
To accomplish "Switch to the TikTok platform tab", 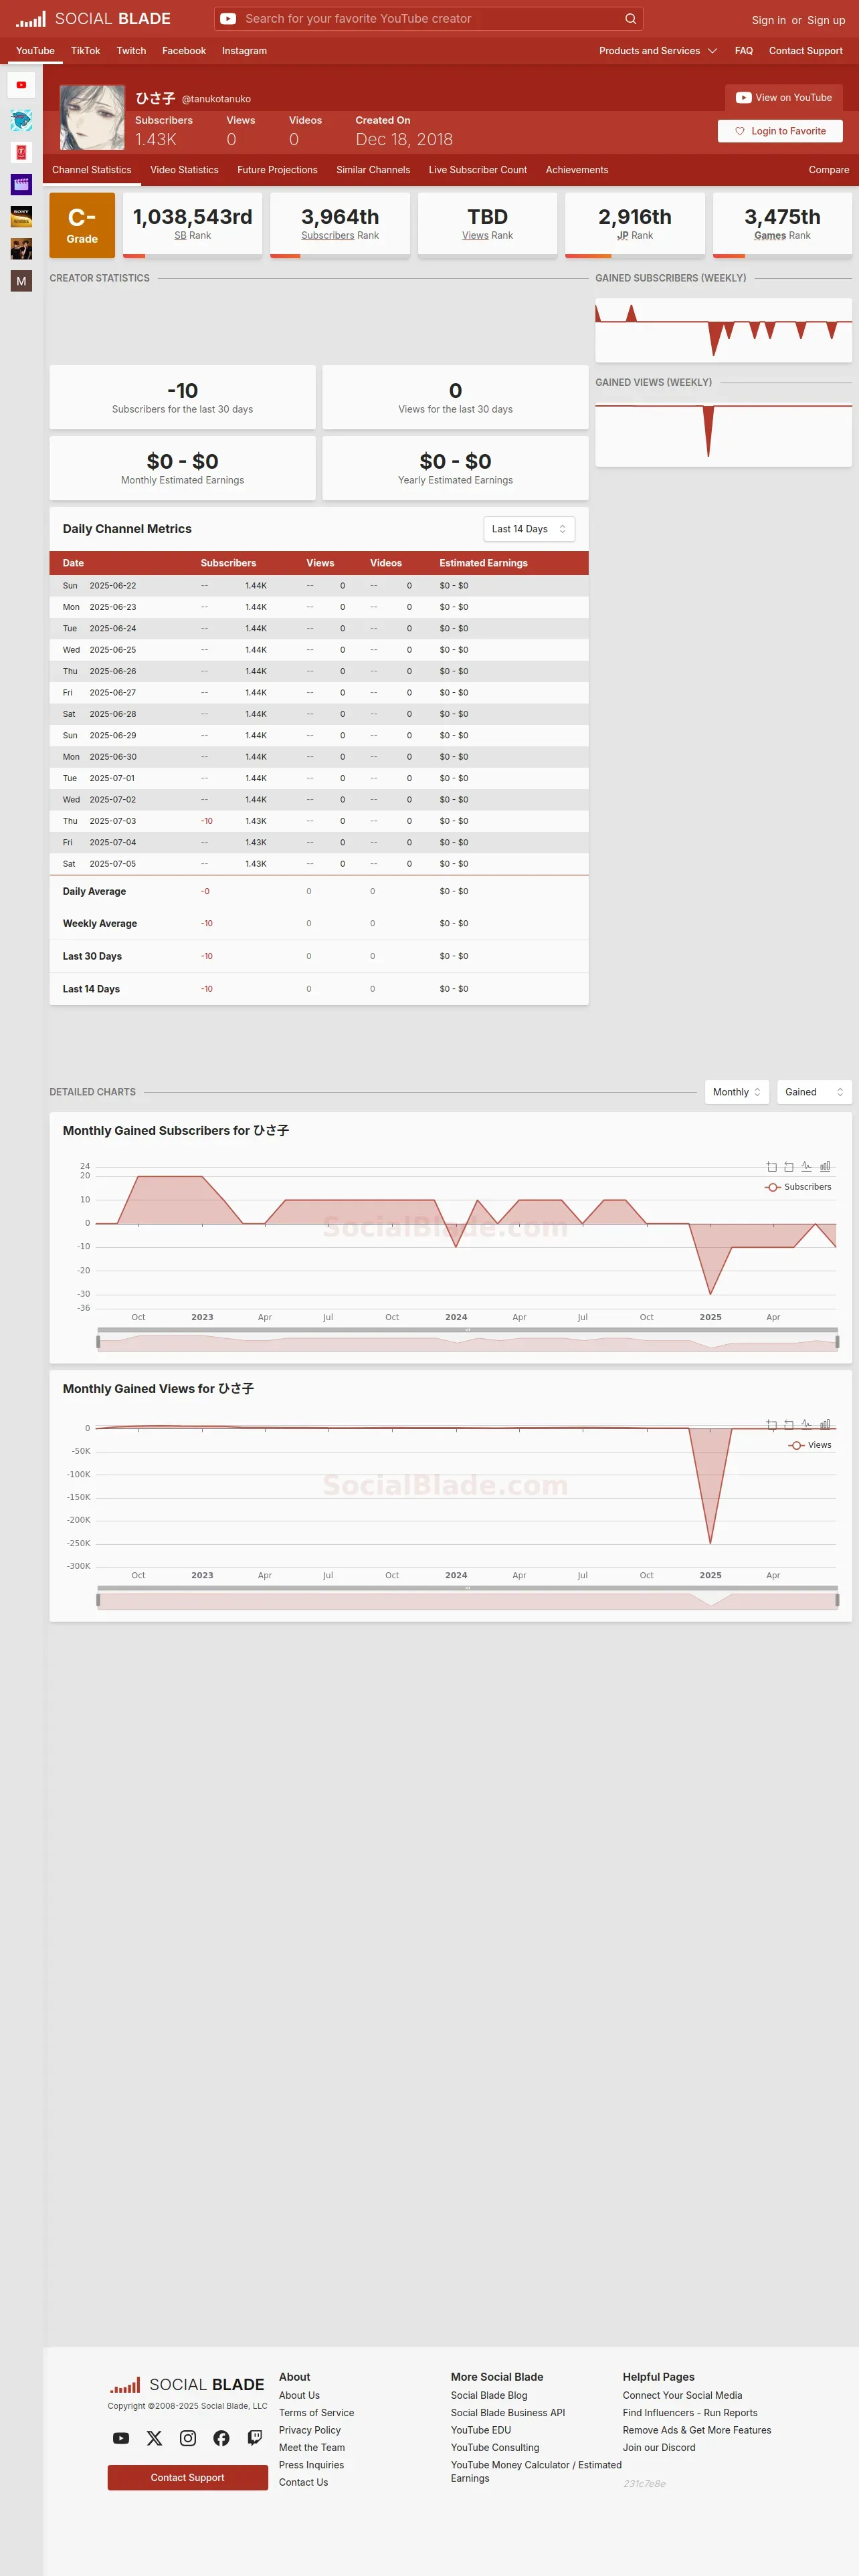I will (x=85, y=51).
